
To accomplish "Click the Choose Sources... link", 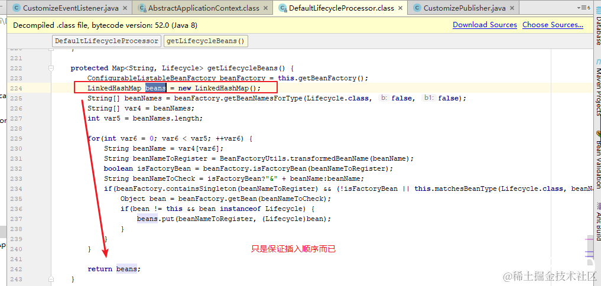I will click(x=553, y=25).
